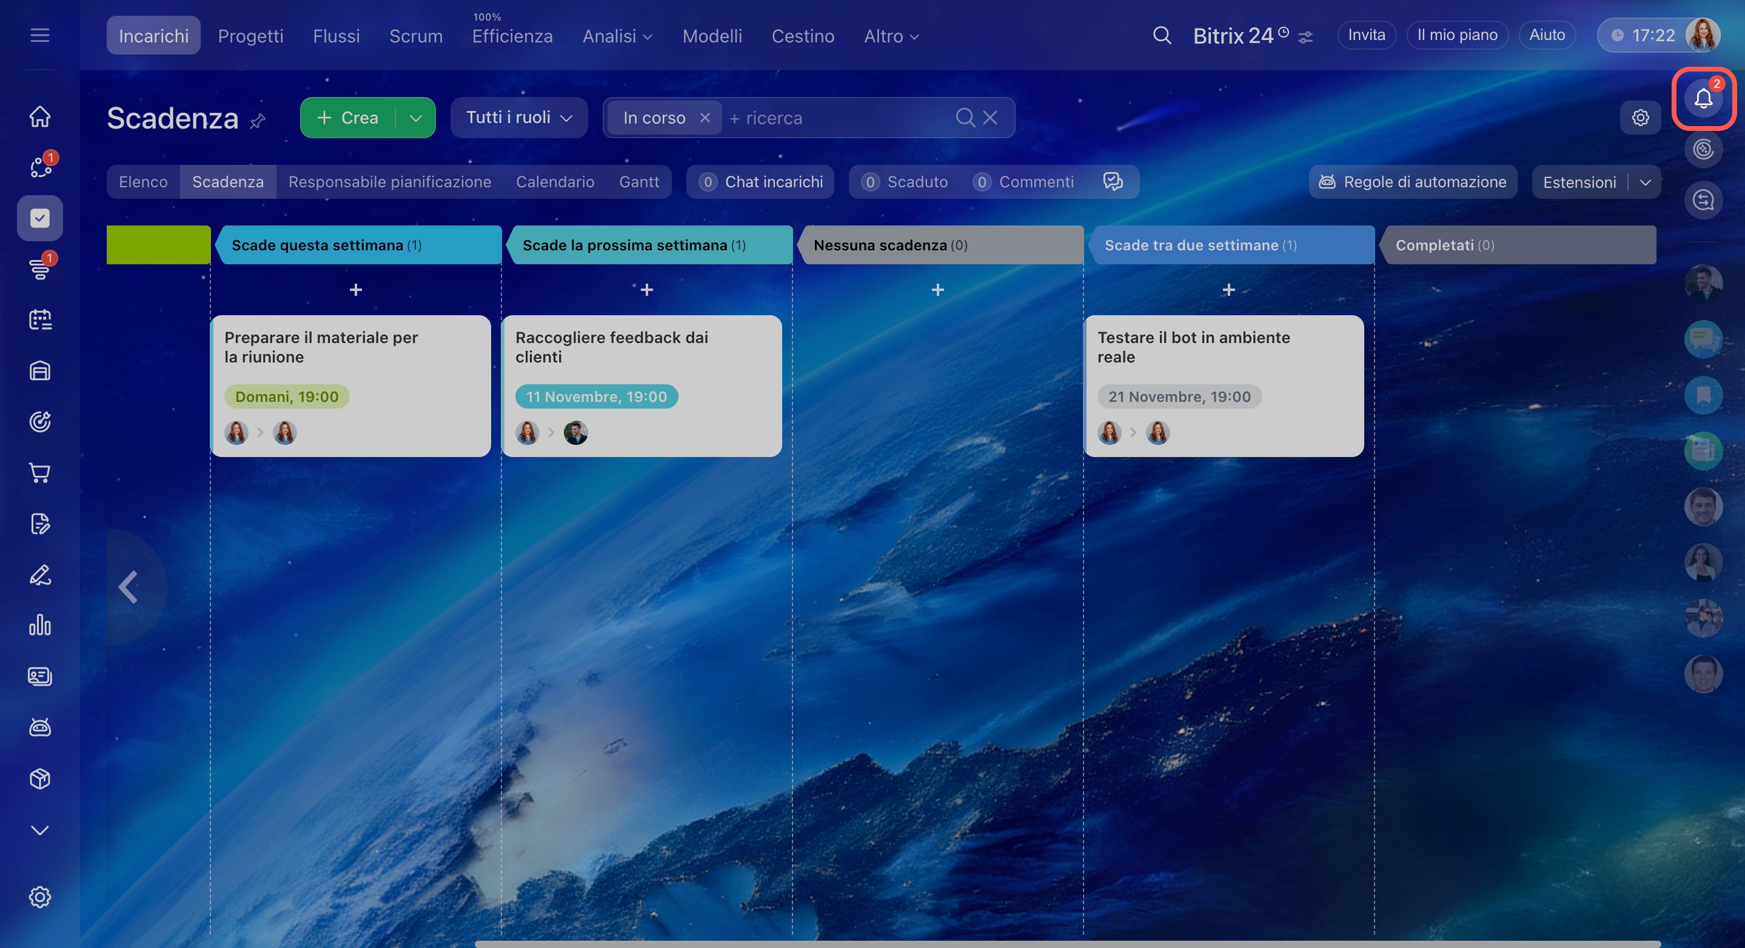The height and width of the screenshot is (948, 1745).
Task: Open the Progetti tab
Action: [x=250, y=36]
